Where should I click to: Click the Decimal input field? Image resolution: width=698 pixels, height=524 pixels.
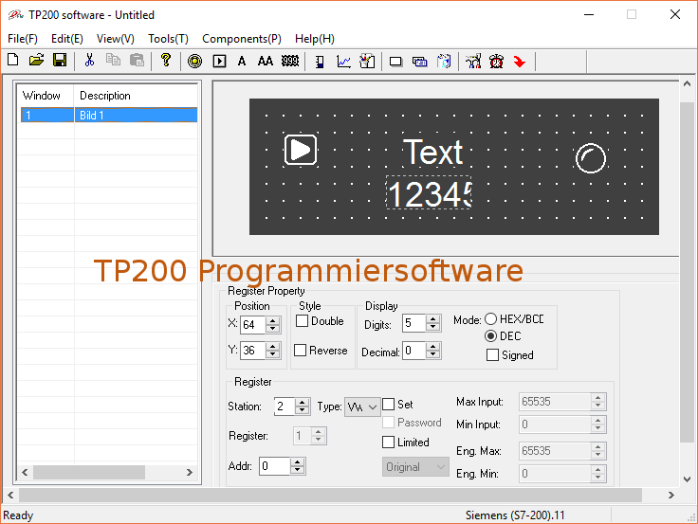414,351
